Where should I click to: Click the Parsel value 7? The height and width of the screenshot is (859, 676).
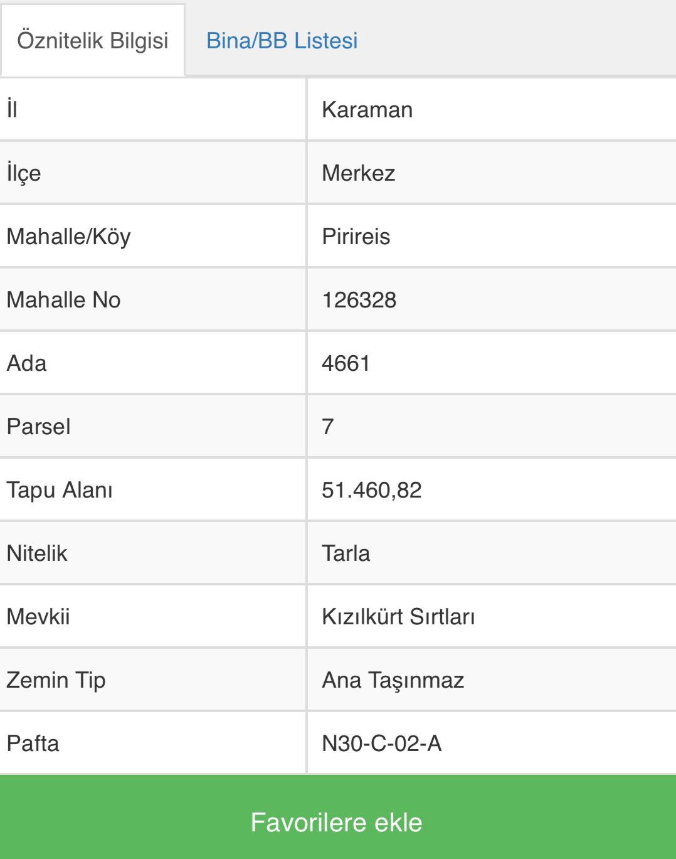[328, 427]
